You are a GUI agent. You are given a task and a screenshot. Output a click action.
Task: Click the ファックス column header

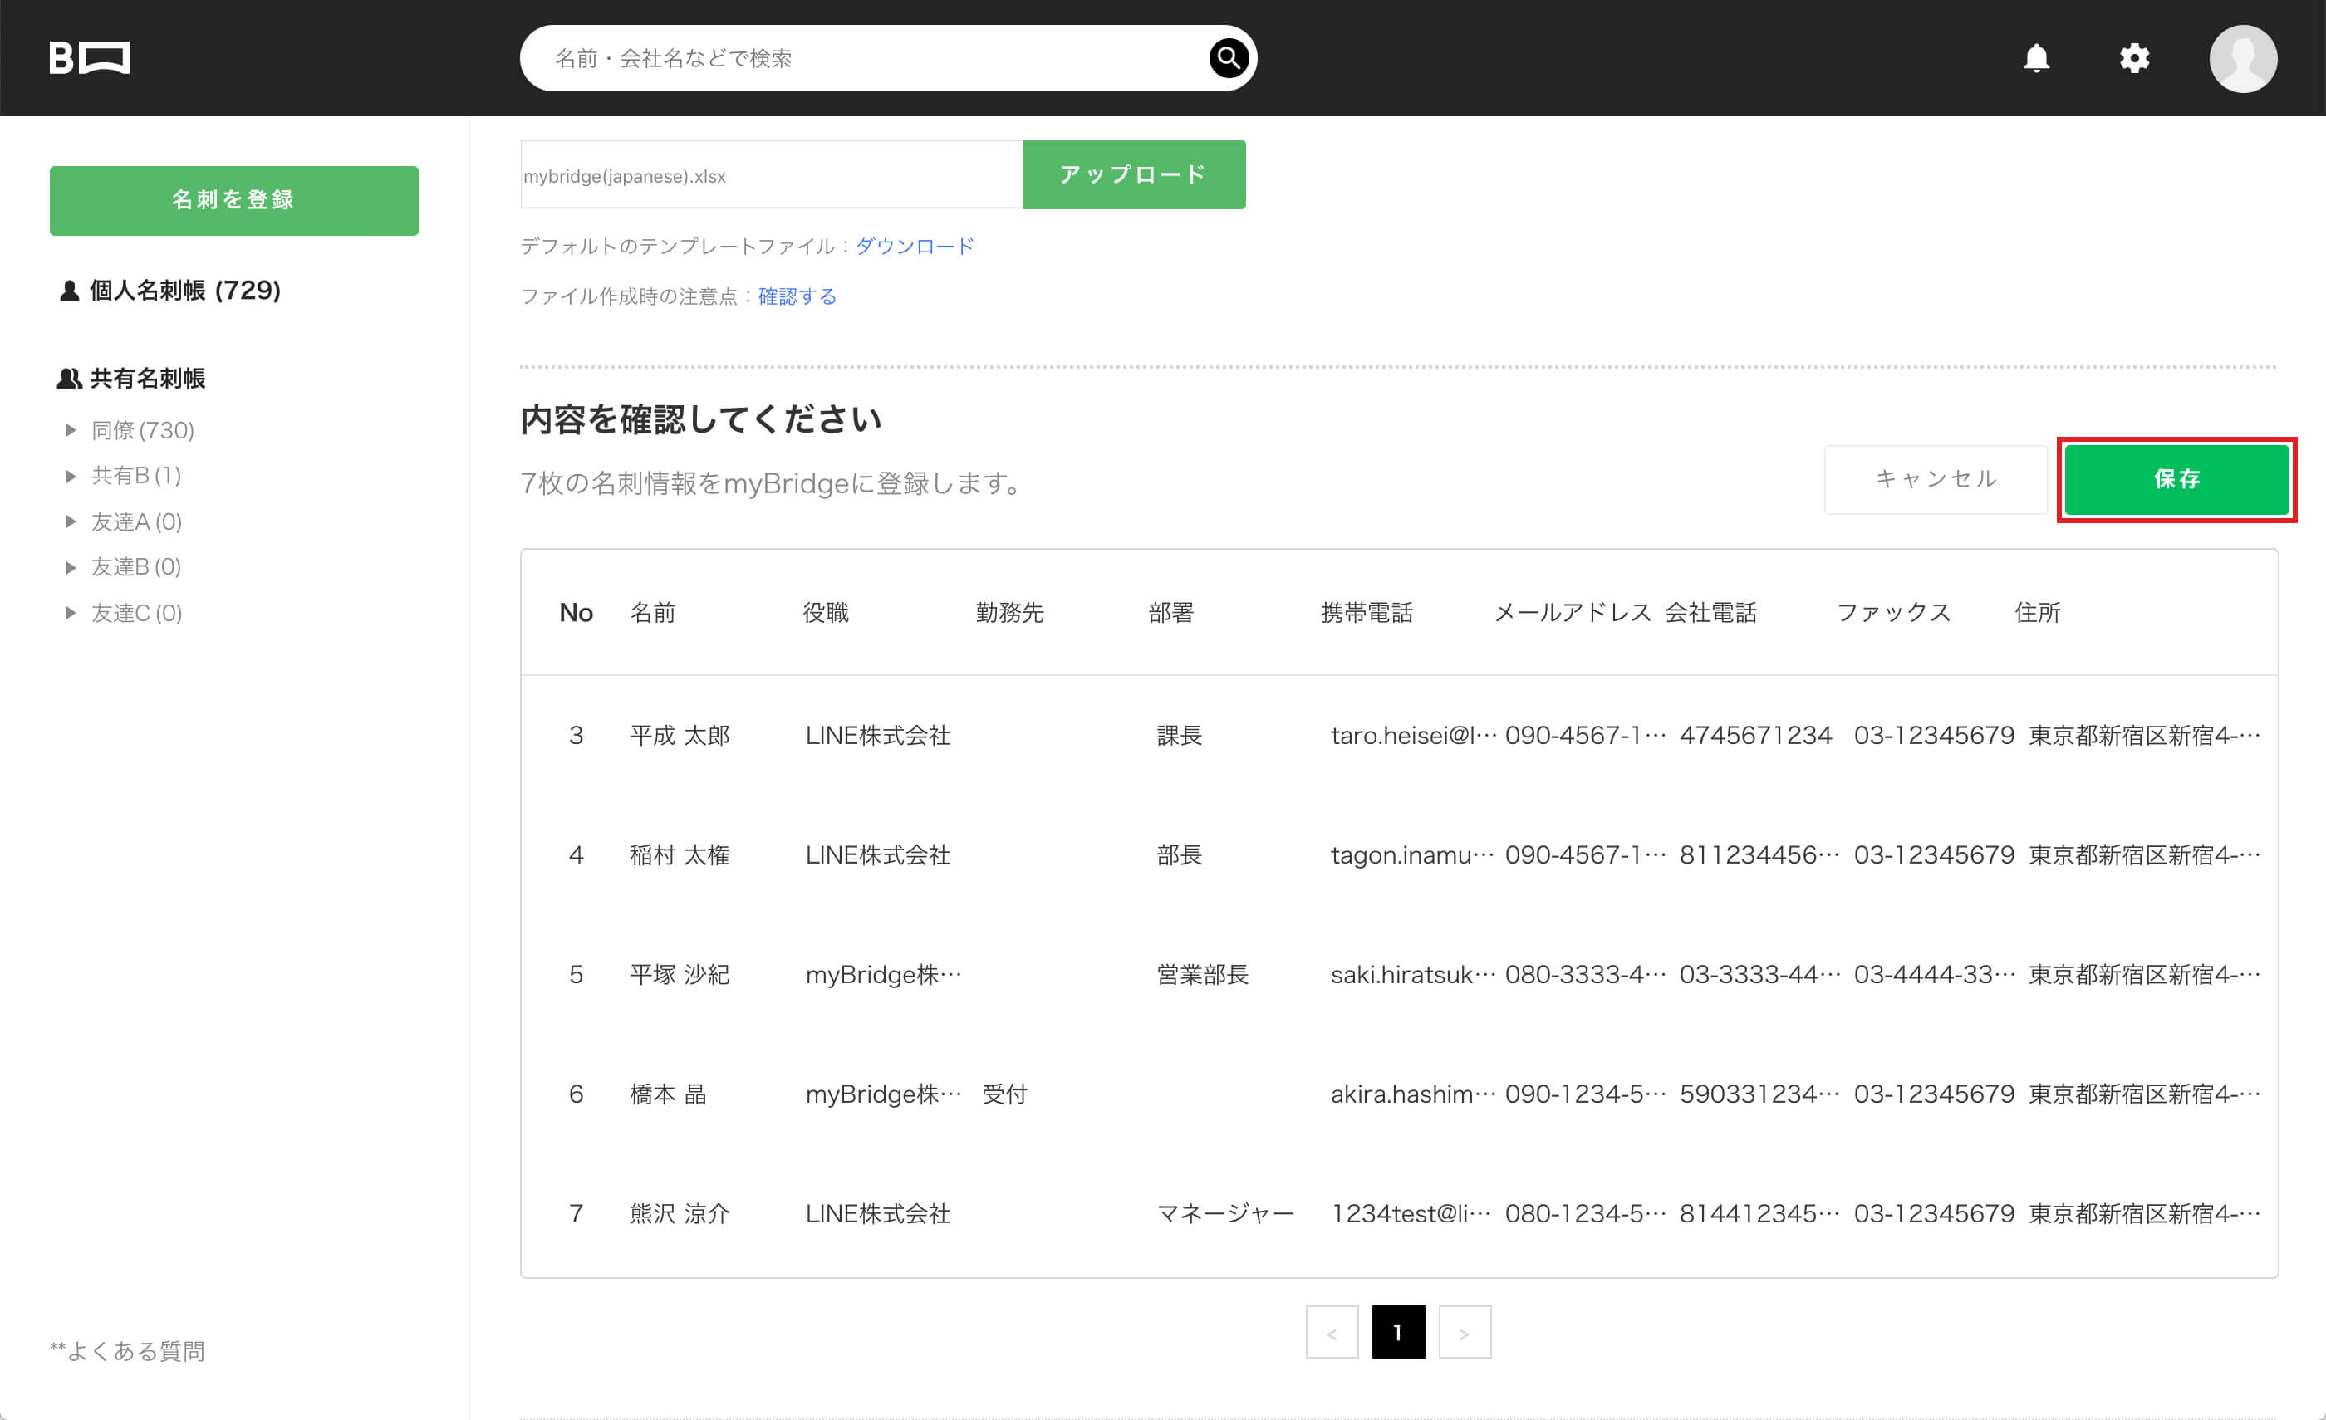coord(1894,612)
